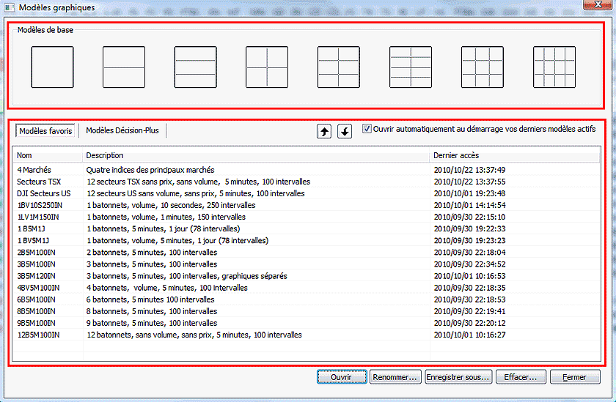
Task: Click access date 2010/10/01 10:16:27
Action: 469,335
